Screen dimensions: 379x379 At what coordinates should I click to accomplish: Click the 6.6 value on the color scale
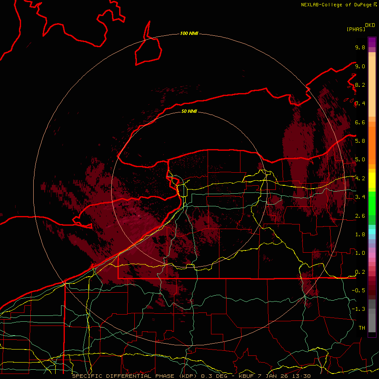360,122
